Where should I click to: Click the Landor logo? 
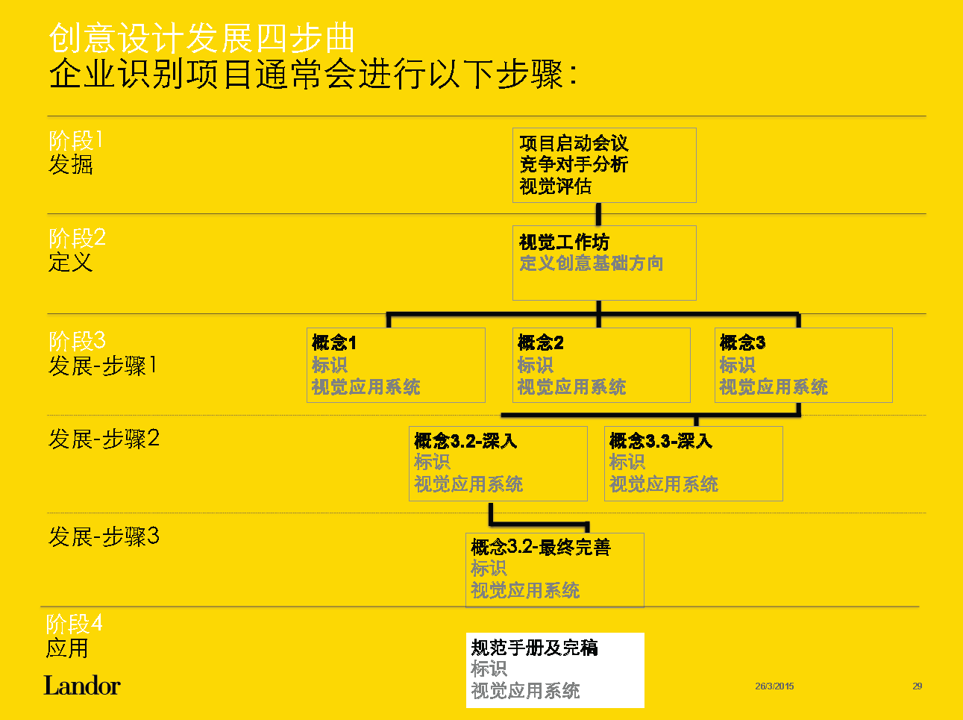click(x=82, y=686)
